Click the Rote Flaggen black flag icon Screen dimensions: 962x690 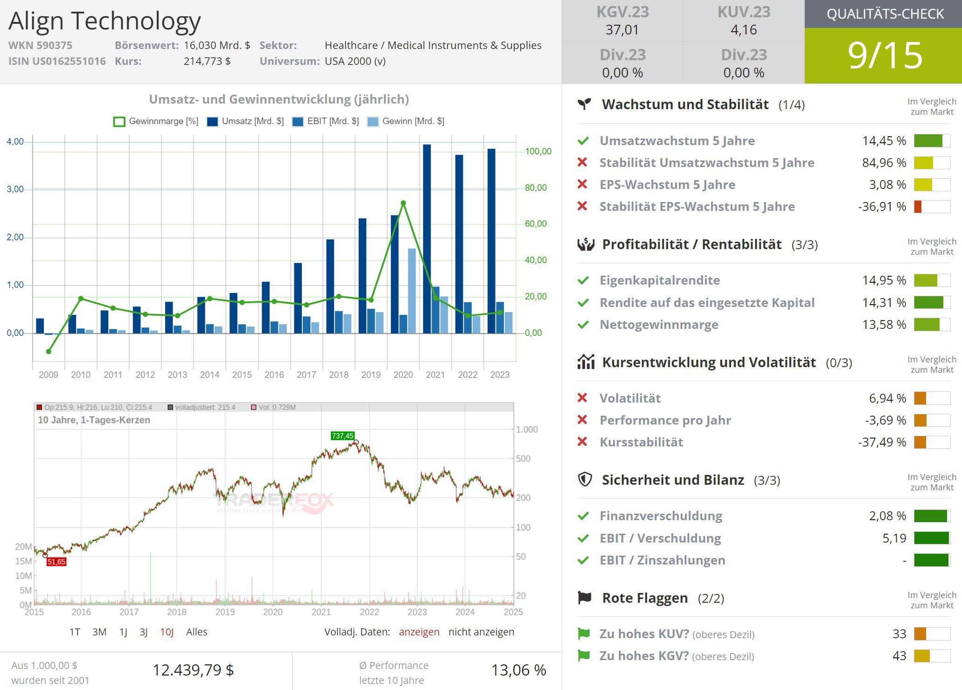585,598
